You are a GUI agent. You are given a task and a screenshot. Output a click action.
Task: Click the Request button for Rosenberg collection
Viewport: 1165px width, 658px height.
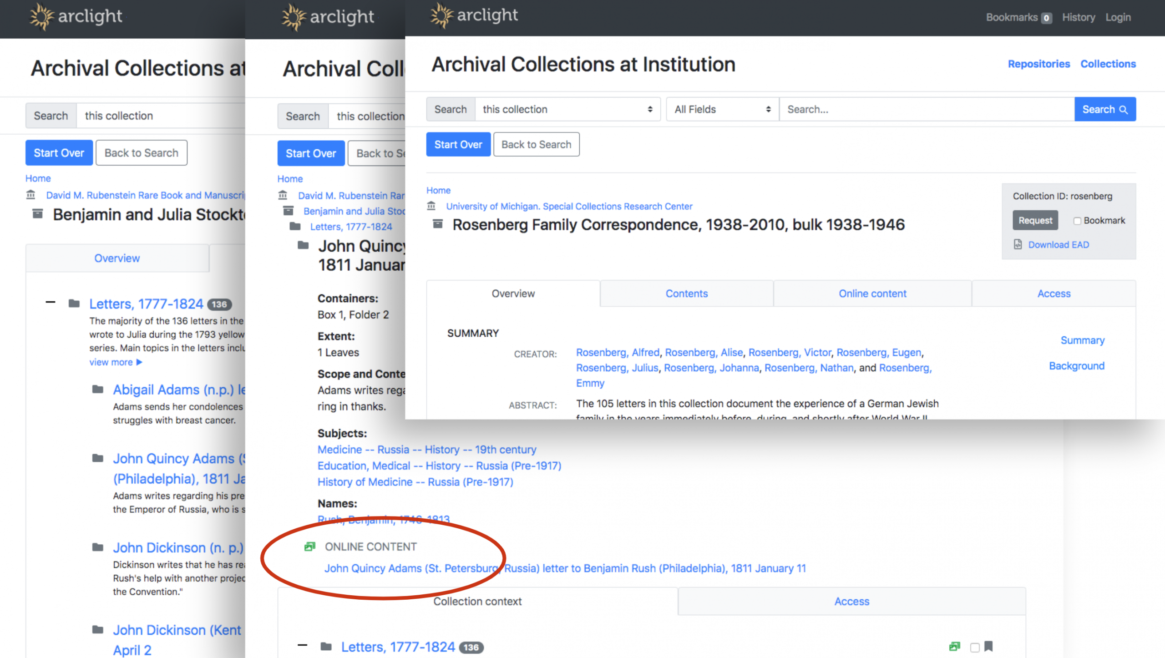1034,220
